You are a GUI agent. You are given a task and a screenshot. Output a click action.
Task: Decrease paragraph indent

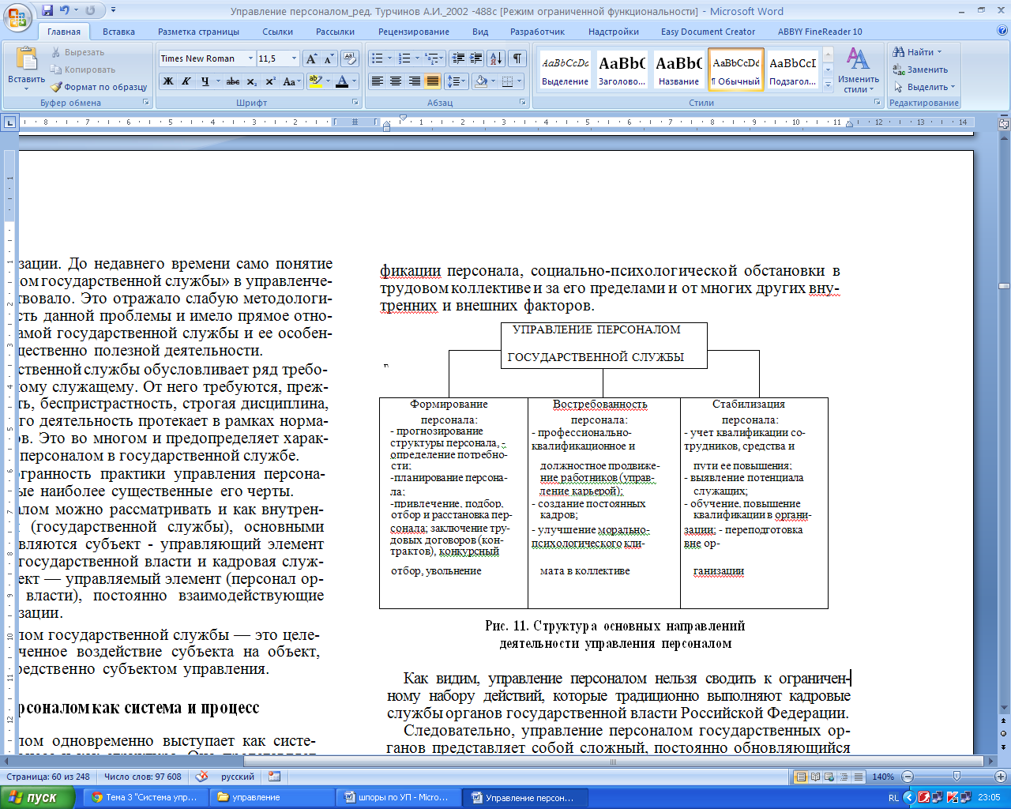tap(458, 58)
